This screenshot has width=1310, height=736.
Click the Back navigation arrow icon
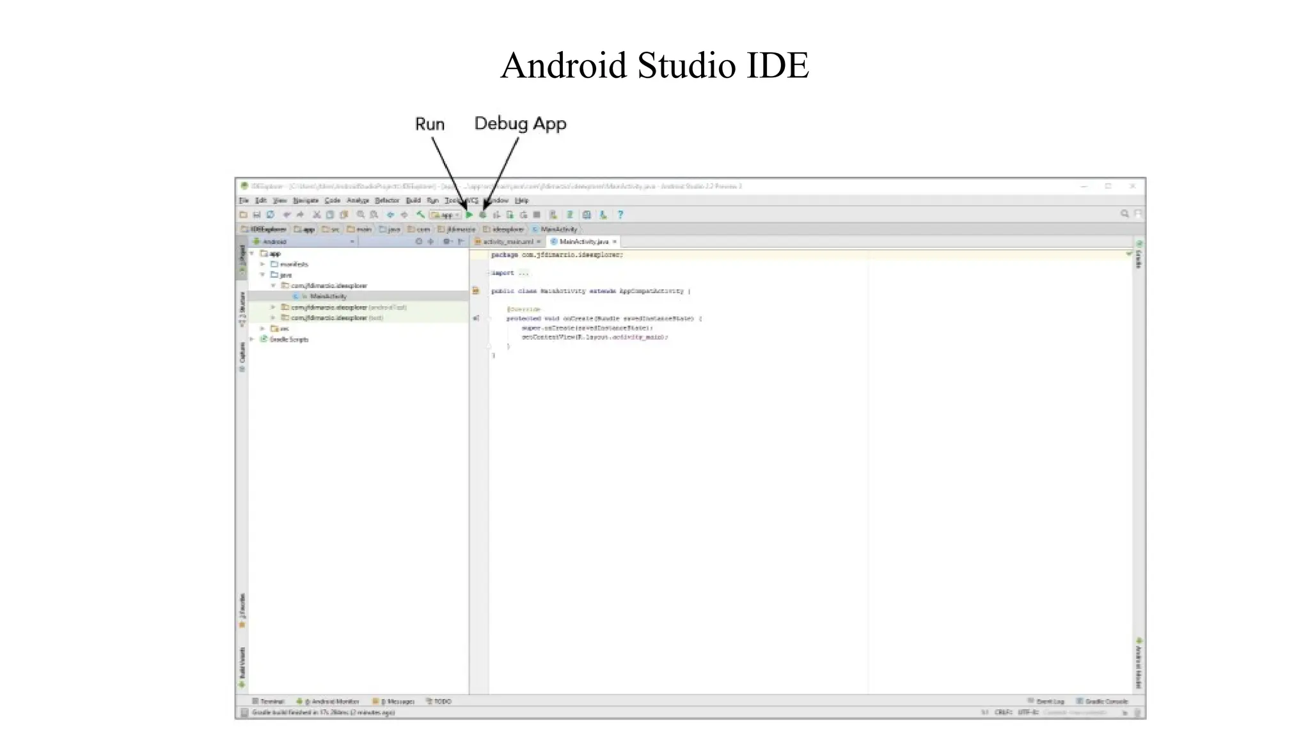pyautogui.click(x=391, y=215)
